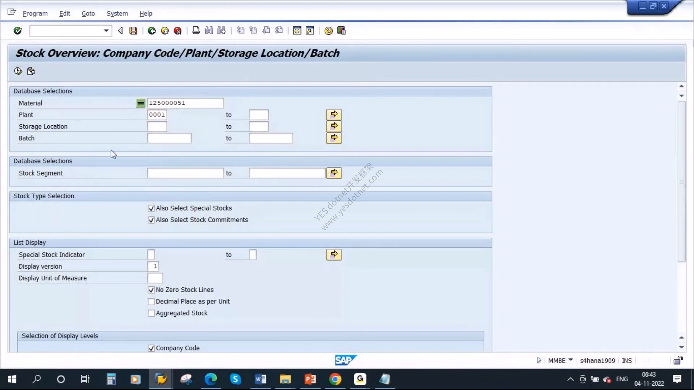Click the Print icon in toolbar

(196, 31)
